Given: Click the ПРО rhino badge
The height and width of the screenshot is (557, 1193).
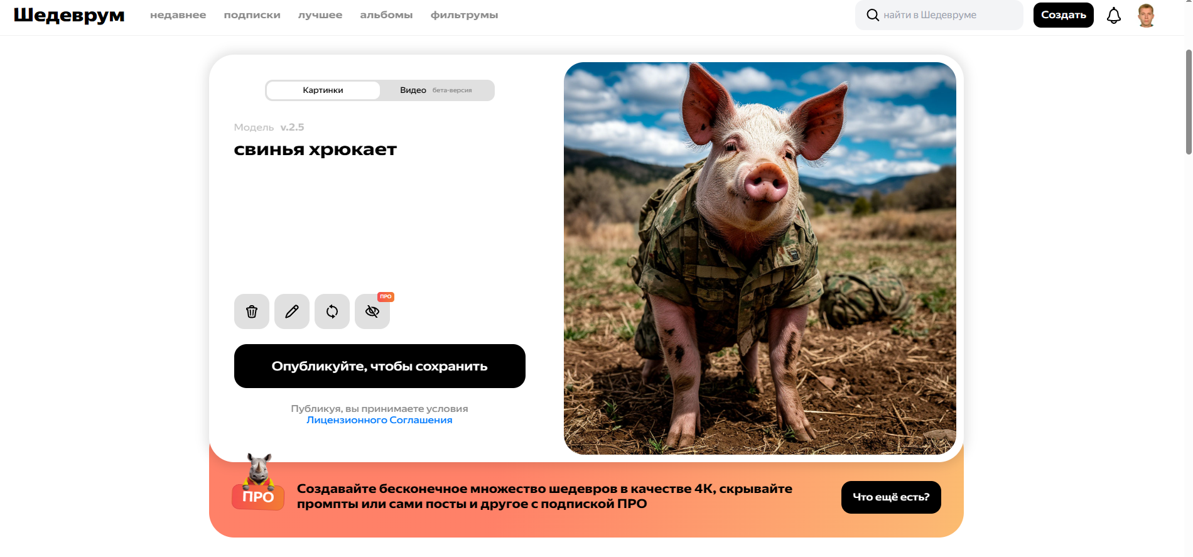Looking at the screenshot, I should (x=258, y=482).
